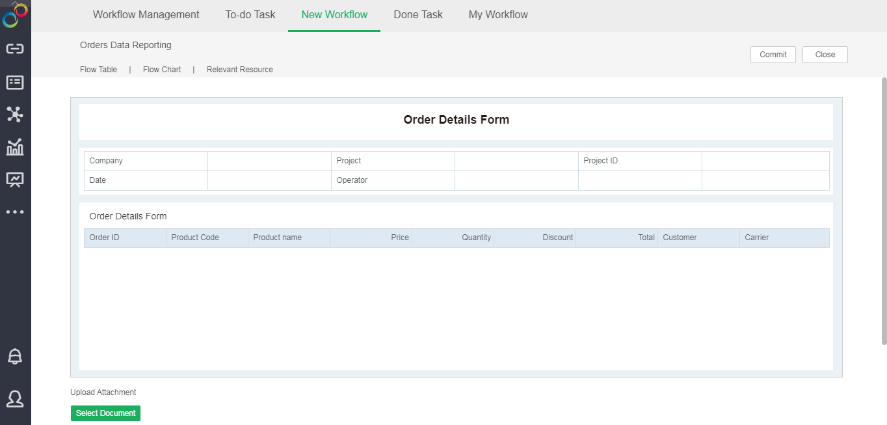Open the three-dots more menu in the sidebar

[15, 212]
